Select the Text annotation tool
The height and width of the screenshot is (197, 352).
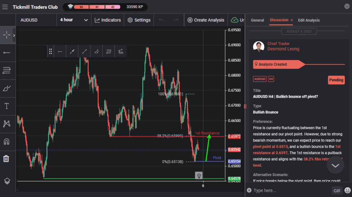click(x=7, y=106)
